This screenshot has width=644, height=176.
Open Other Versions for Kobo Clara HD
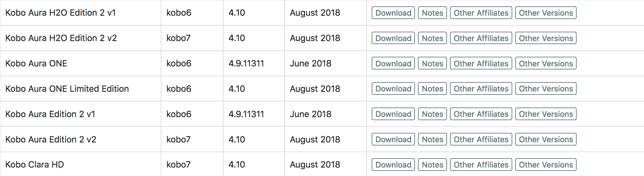click(546, 165)
